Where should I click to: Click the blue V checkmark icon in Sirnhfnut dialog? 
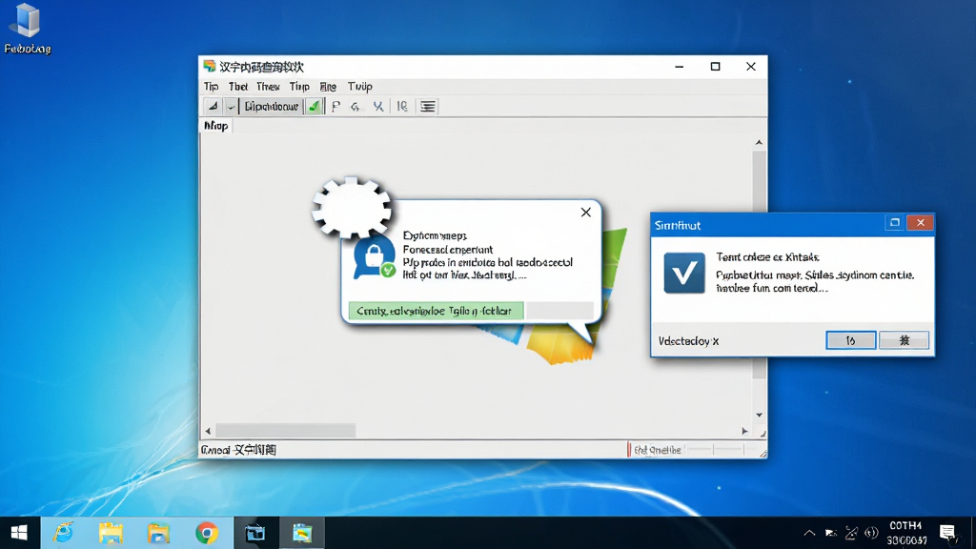[684, 273]
